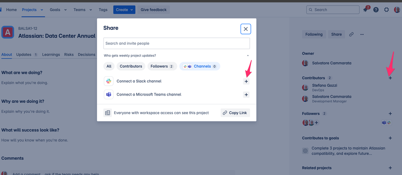Click Connect a Slack channel text
The height and width of the screenshot is (175, 402).
pyautogui.click(x=139, y=81)
